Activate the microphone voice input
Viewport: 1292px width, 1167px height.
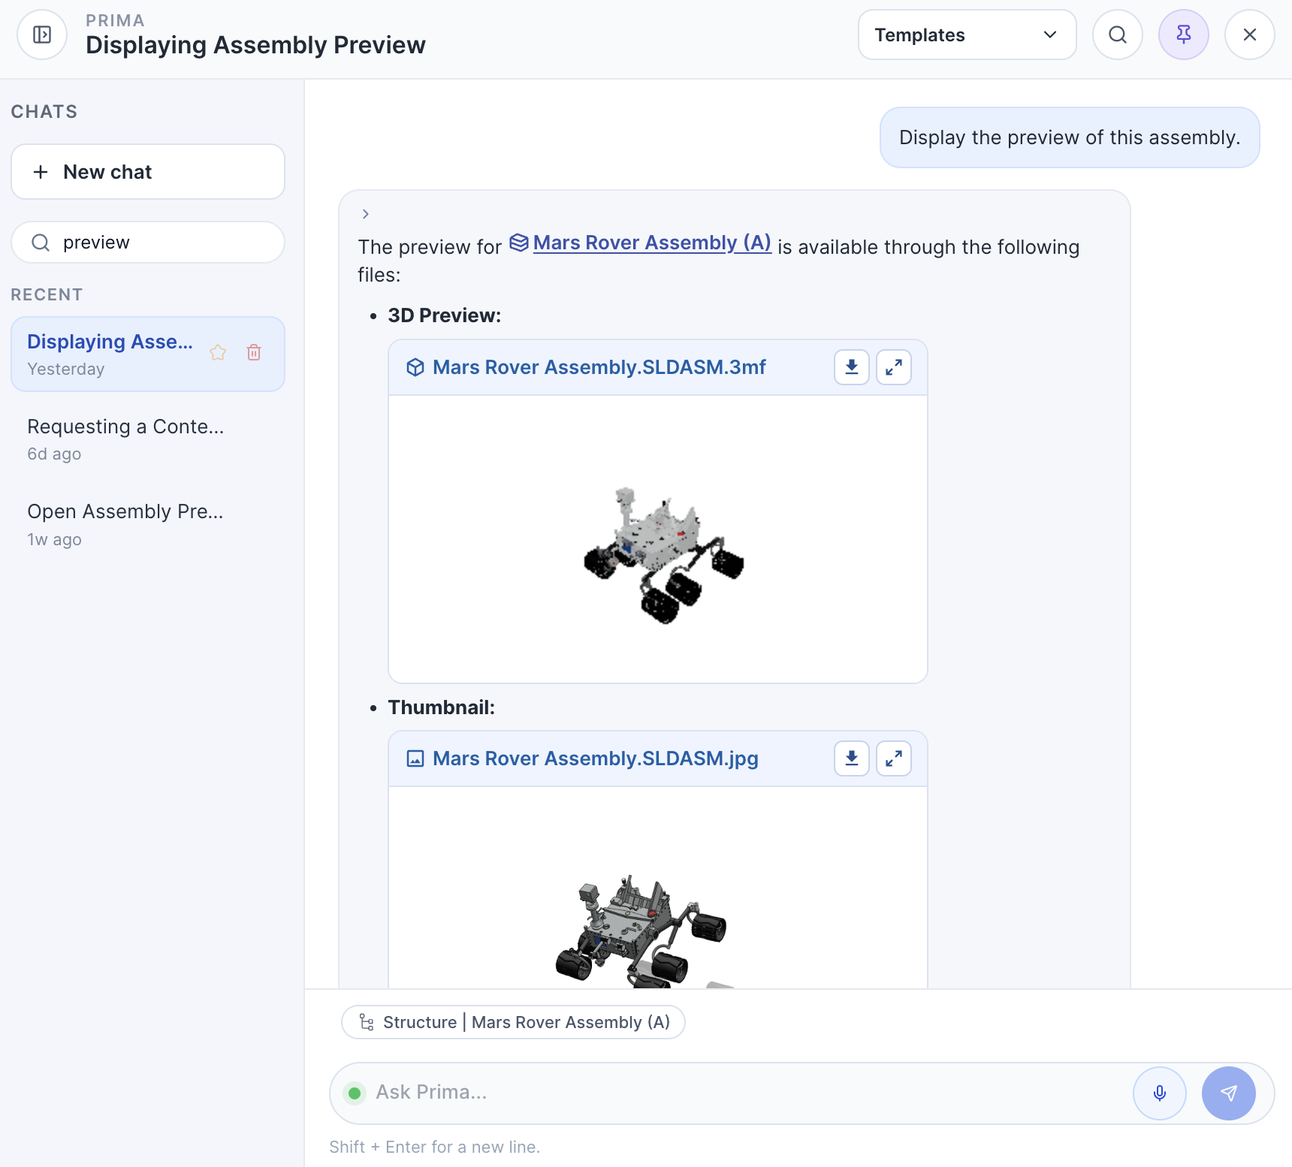[x=1159, y=1093]
